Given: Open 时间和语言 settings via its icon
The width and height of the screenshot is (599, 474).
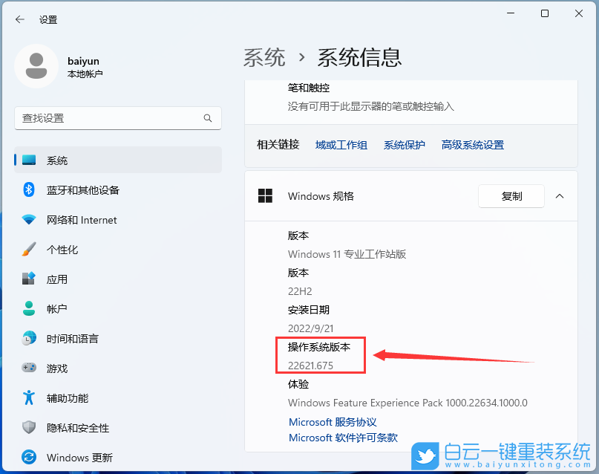Looking at the screenshot, I should [x=30, y=339].
